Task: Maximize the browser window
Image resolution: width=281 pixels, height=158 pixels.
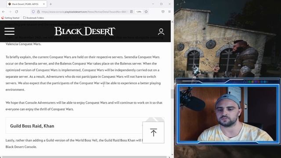Action: coord(161,4)
